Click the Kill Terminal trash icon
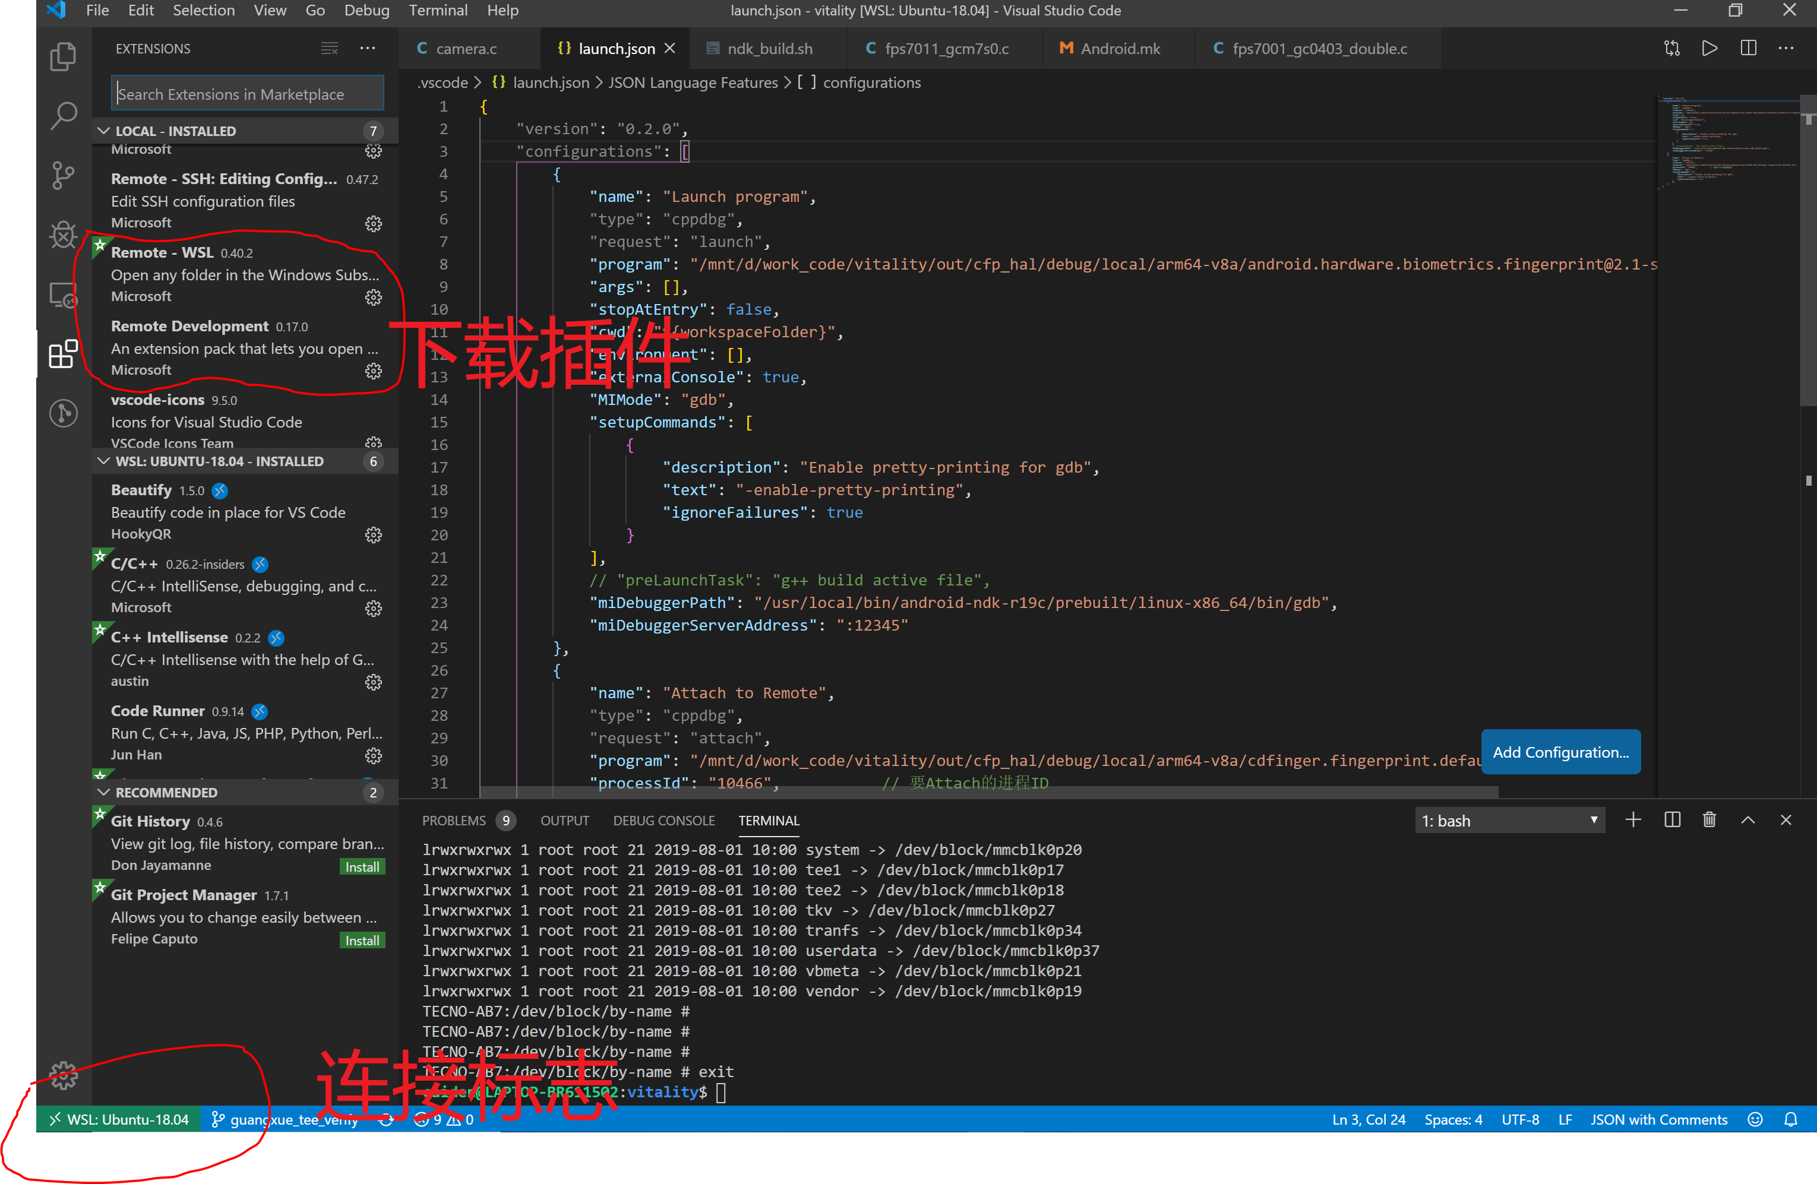This screenshot has width=1817, height=1184. pos(1708,820)
